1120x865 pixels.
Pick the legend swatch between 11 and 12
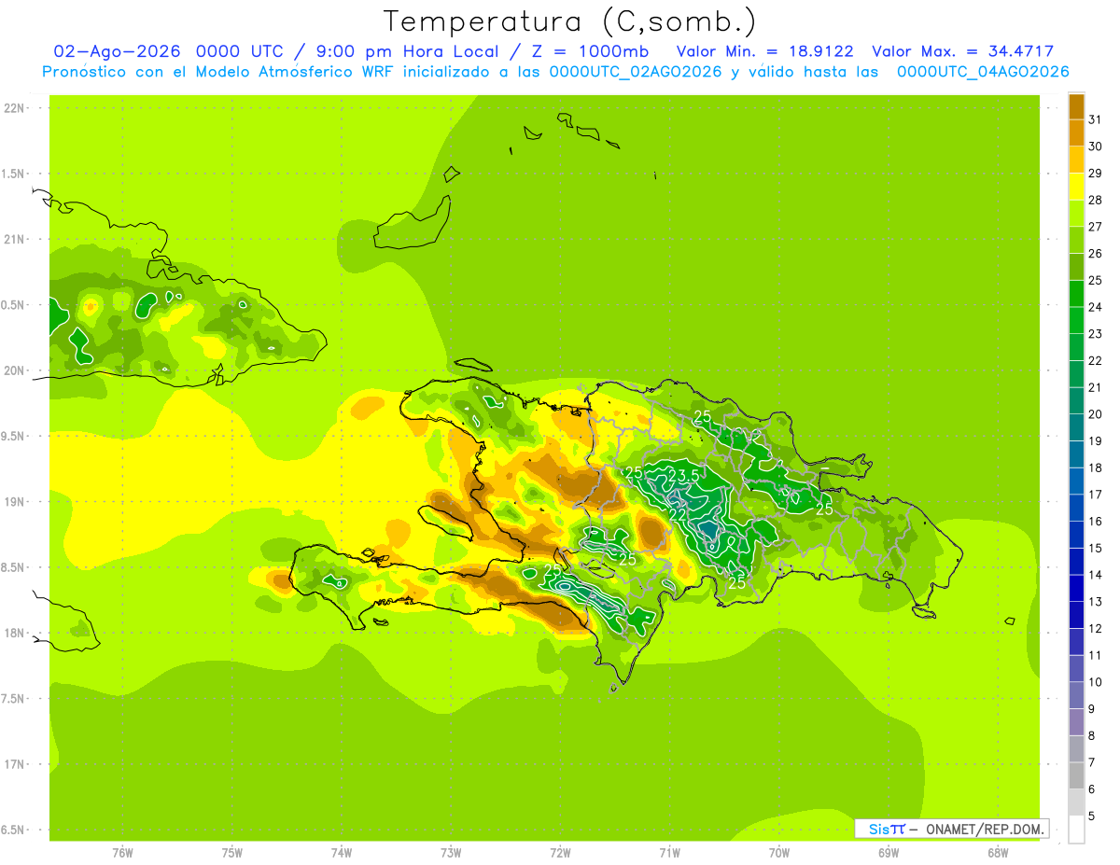click(x=1076, y=642)
